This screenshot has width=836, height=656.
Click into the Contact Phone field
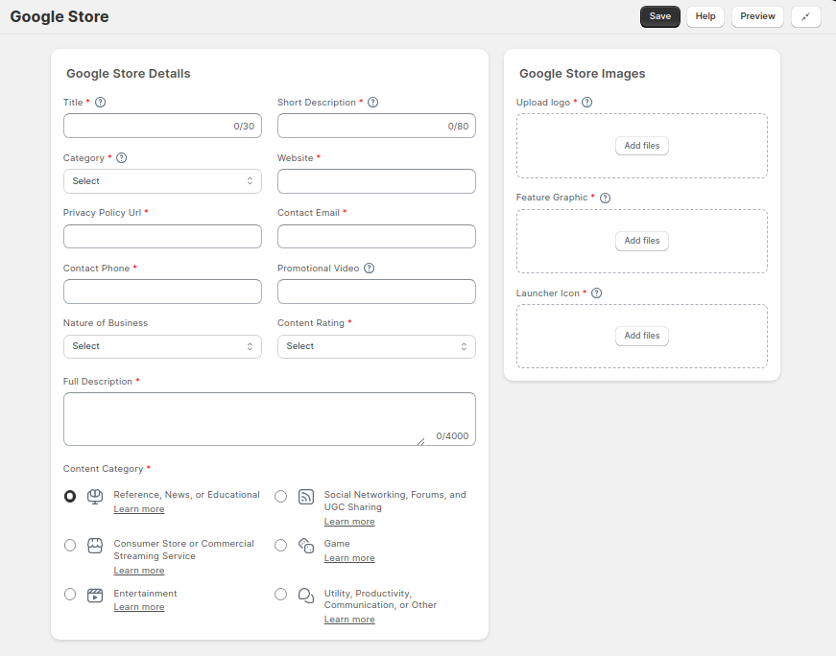(162, 292)
